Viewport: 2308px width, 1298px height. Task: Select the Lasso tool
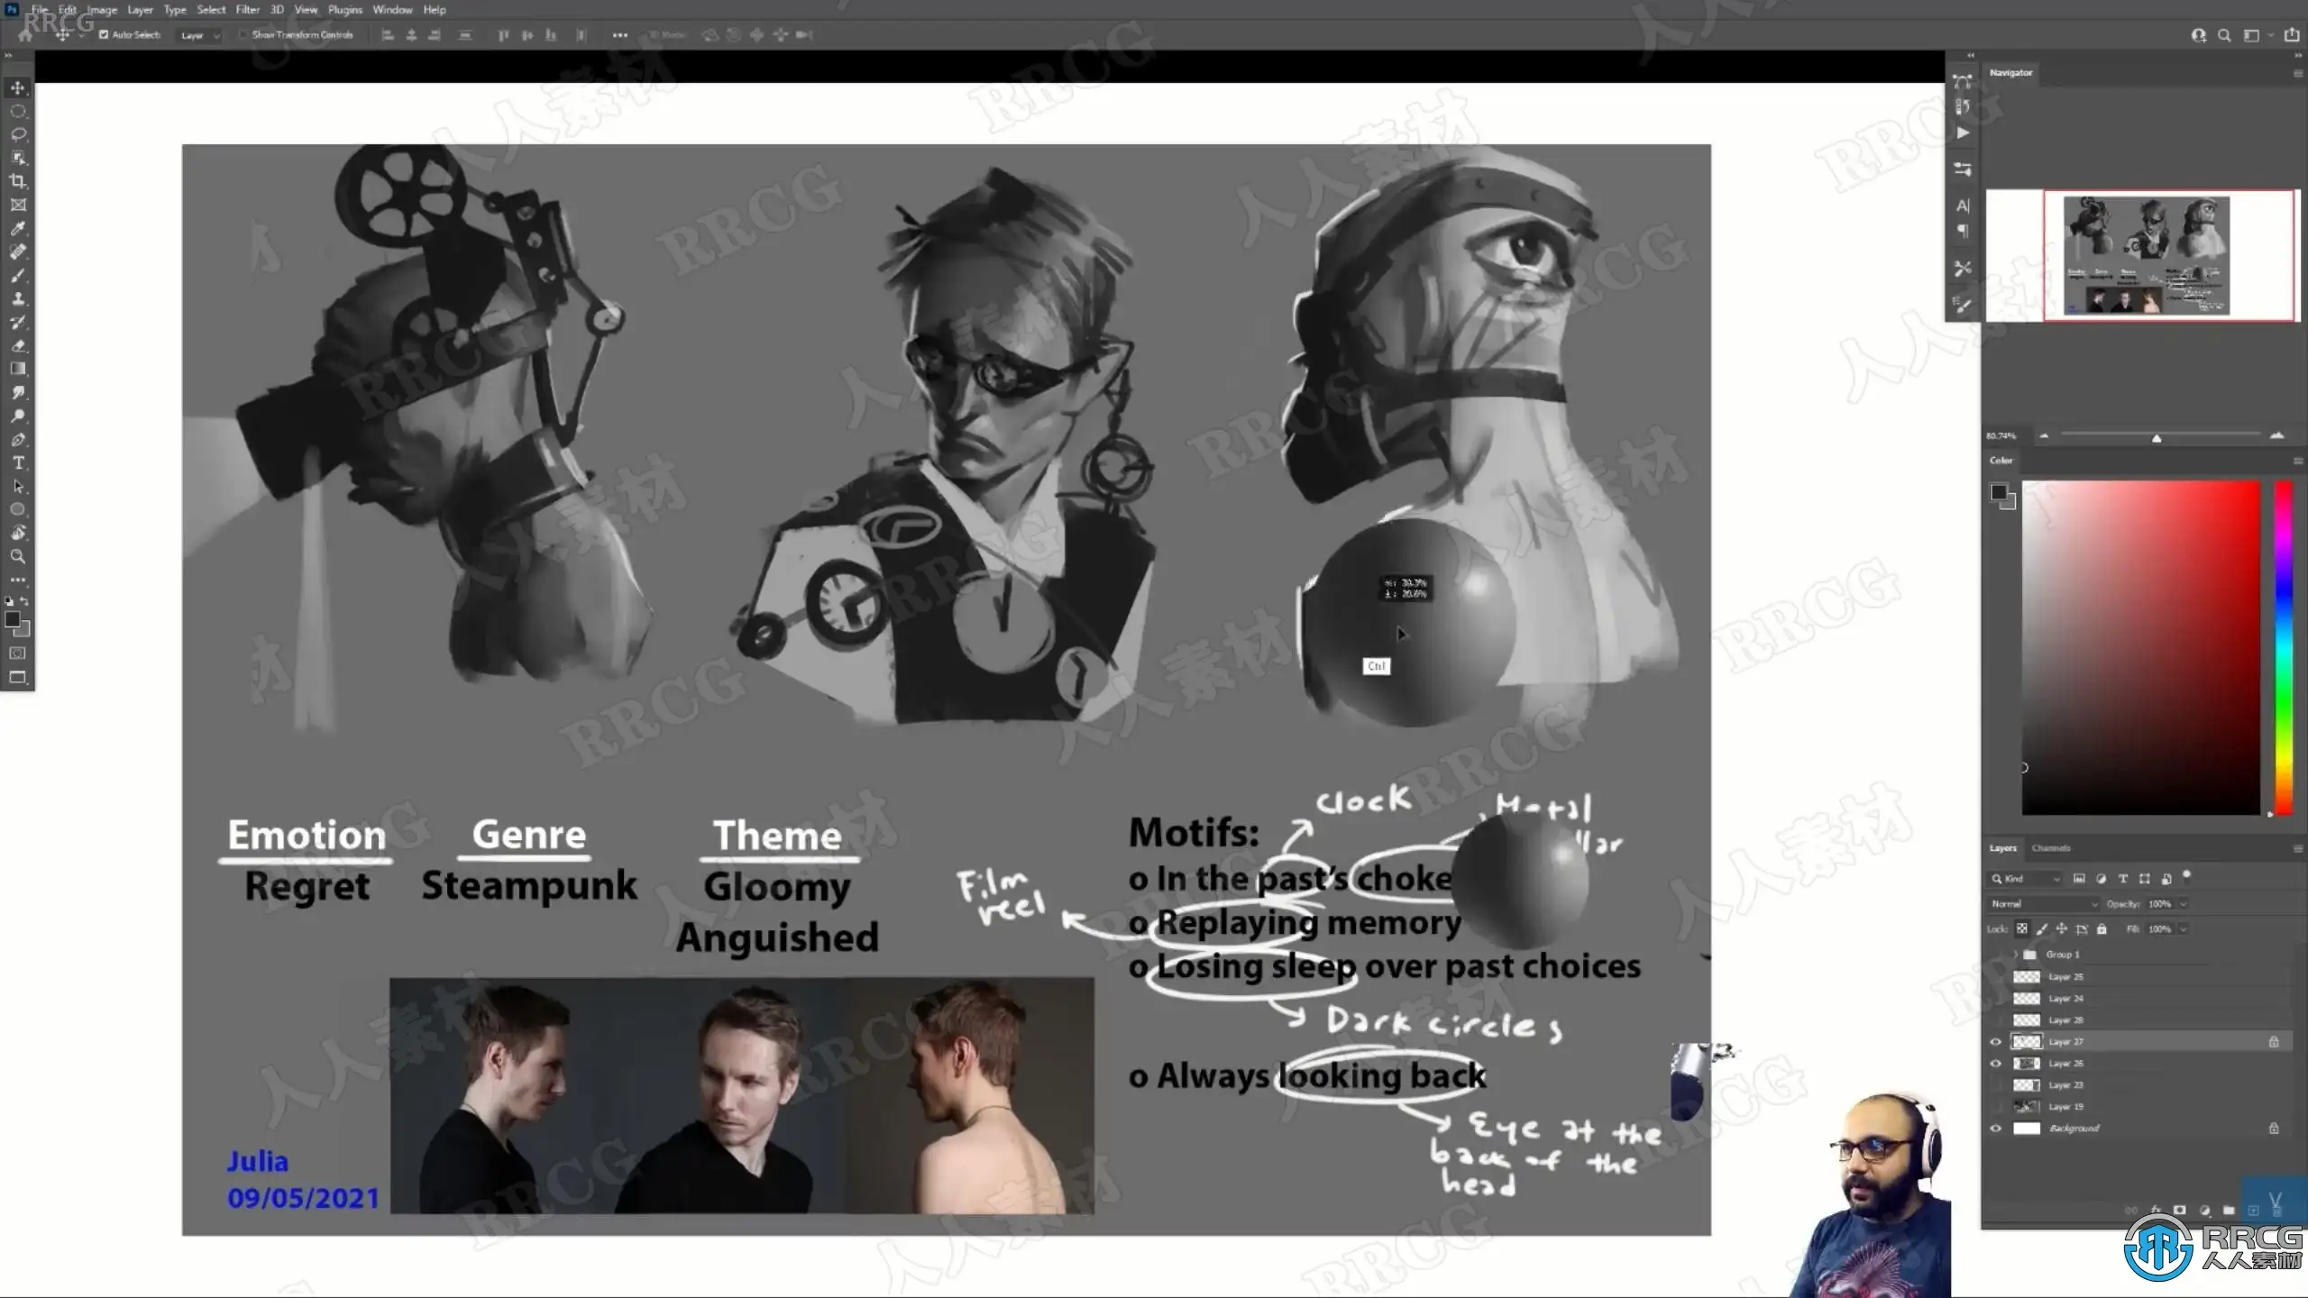(x=17, y=134)
